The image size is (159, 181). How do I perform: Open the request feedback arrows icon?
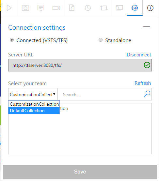point(104,8)
